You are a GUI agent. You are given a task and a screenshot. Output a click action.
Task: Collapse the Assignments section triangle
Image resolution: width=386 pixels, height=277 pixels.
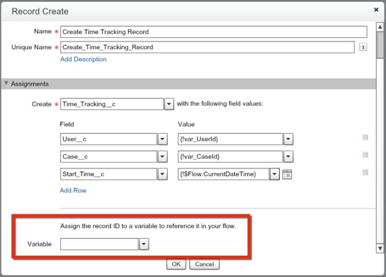[6, 83]
